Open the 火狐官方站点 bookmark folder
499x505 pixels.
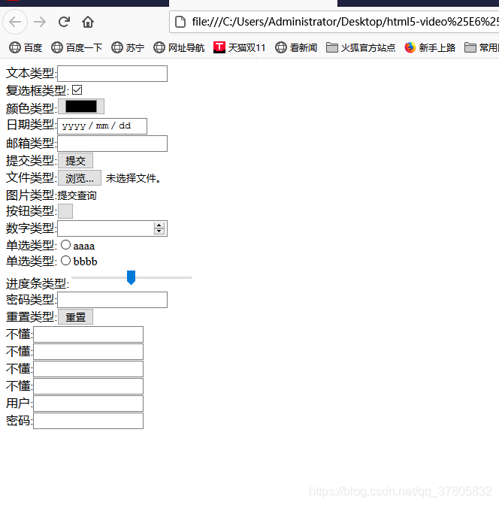(361, 47)
